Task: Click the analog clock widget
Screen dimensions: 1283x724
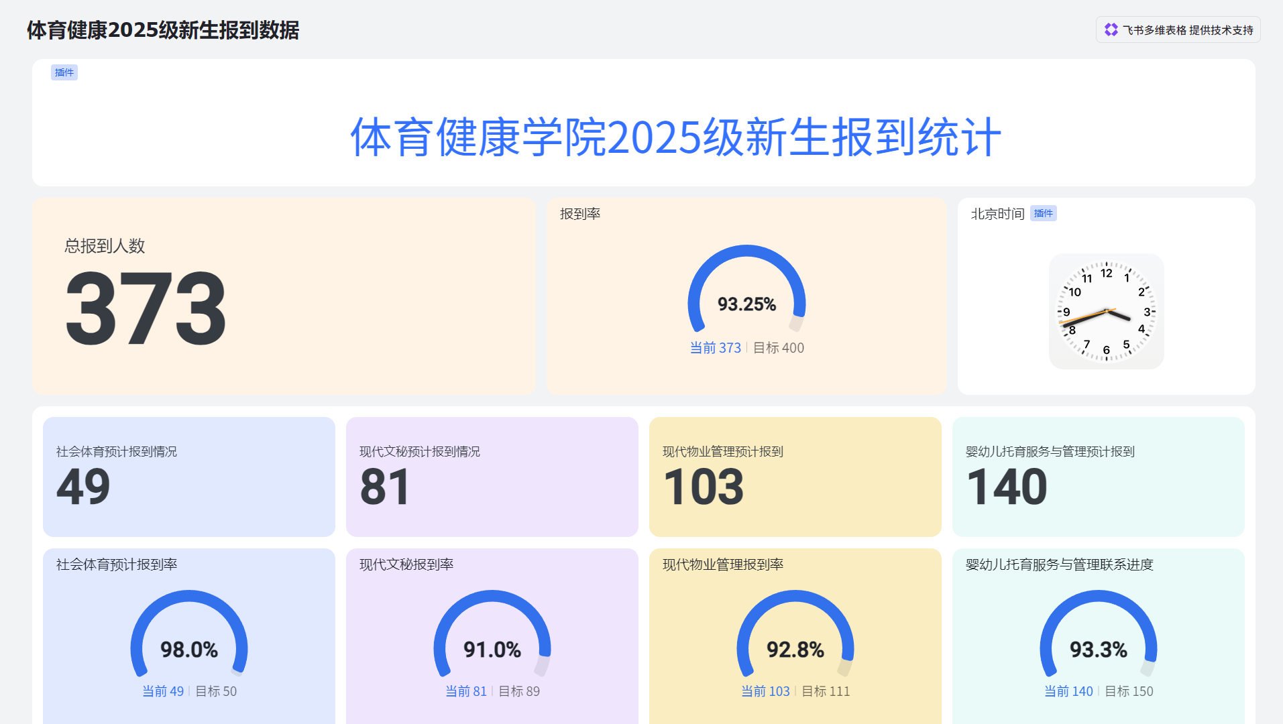Action: (x=1106, y=311)
